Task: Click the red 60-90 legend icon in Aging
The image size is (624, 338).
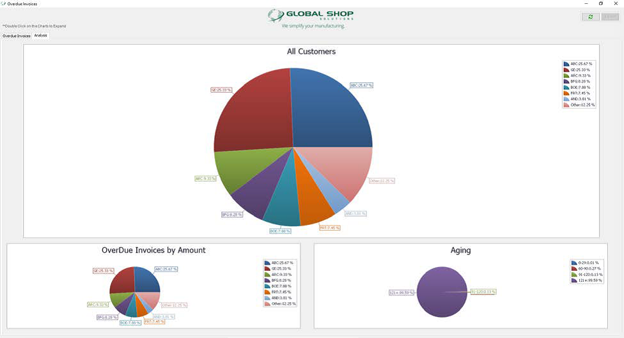Action: click(x=574, y=268)
